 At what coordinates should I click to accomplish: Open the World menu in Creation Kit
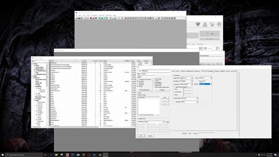tap(88, 15)
